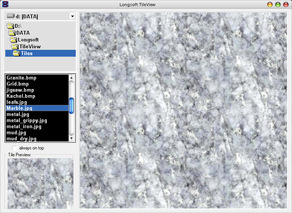Click the D:\ root folder icon
The width and height of the screenshot is (292, 213).
[x=10, y=26]
